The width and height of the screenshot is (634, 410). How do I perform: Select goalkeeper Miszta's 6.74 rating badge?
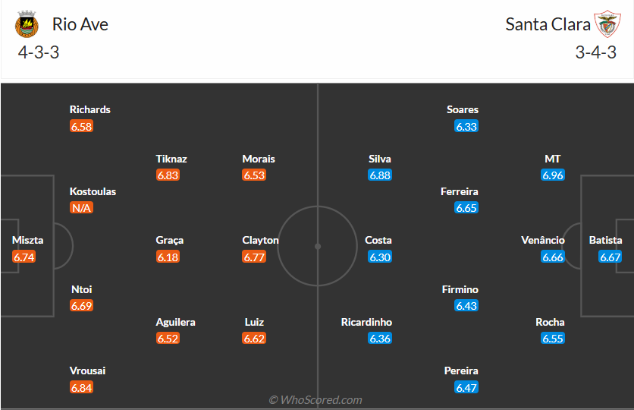click(24, 257)
